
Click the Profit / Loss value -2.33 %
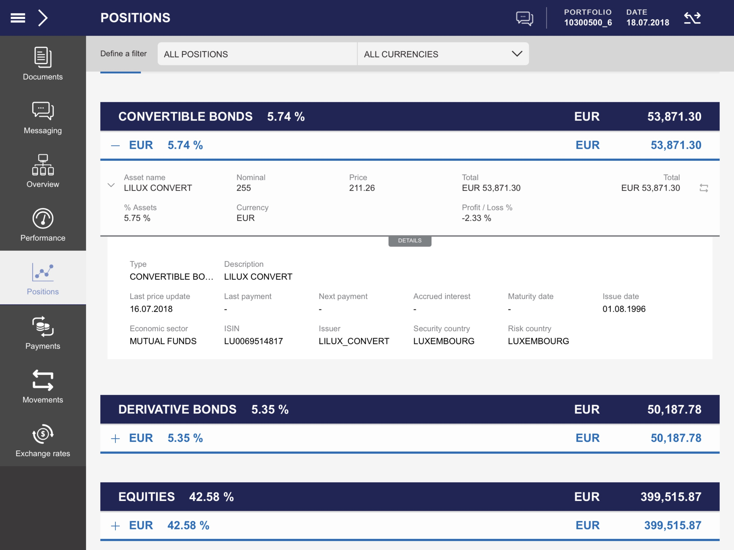click(x=476, y=218)
